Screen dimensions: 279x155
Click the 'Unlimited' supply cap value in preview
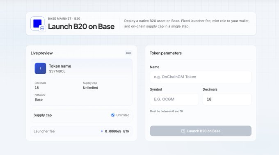coord(90,88)
